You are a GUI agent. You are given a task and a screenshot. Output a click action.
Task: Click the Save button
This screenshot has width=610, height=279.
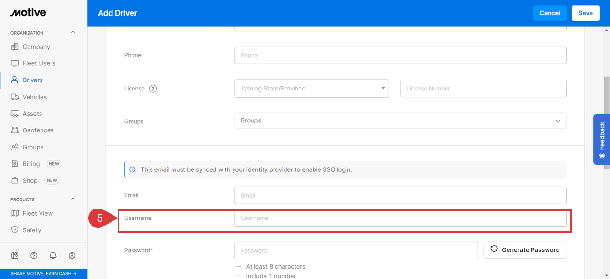585,13
